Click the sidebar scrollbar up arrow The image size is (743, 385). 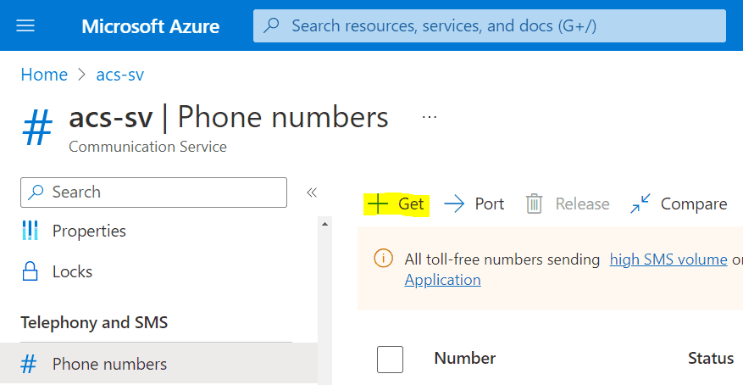pos(325,224)
